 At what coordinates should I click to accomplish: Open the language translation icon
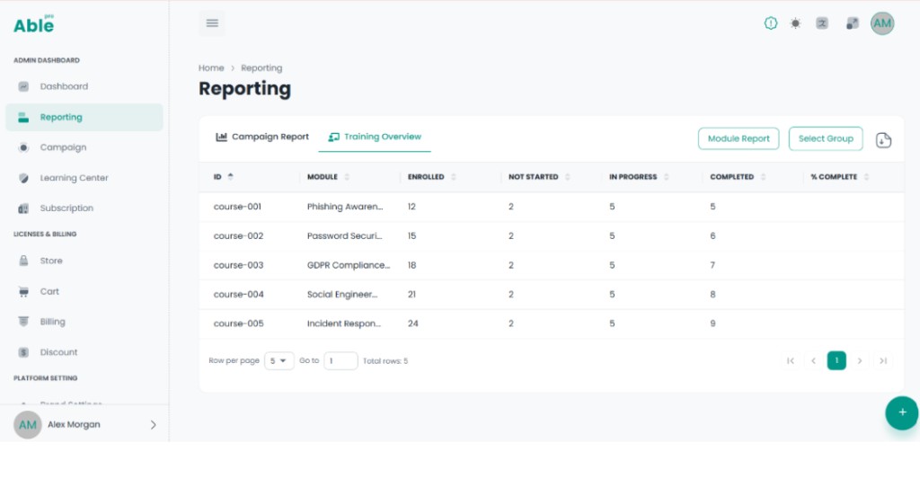point(822,23)
